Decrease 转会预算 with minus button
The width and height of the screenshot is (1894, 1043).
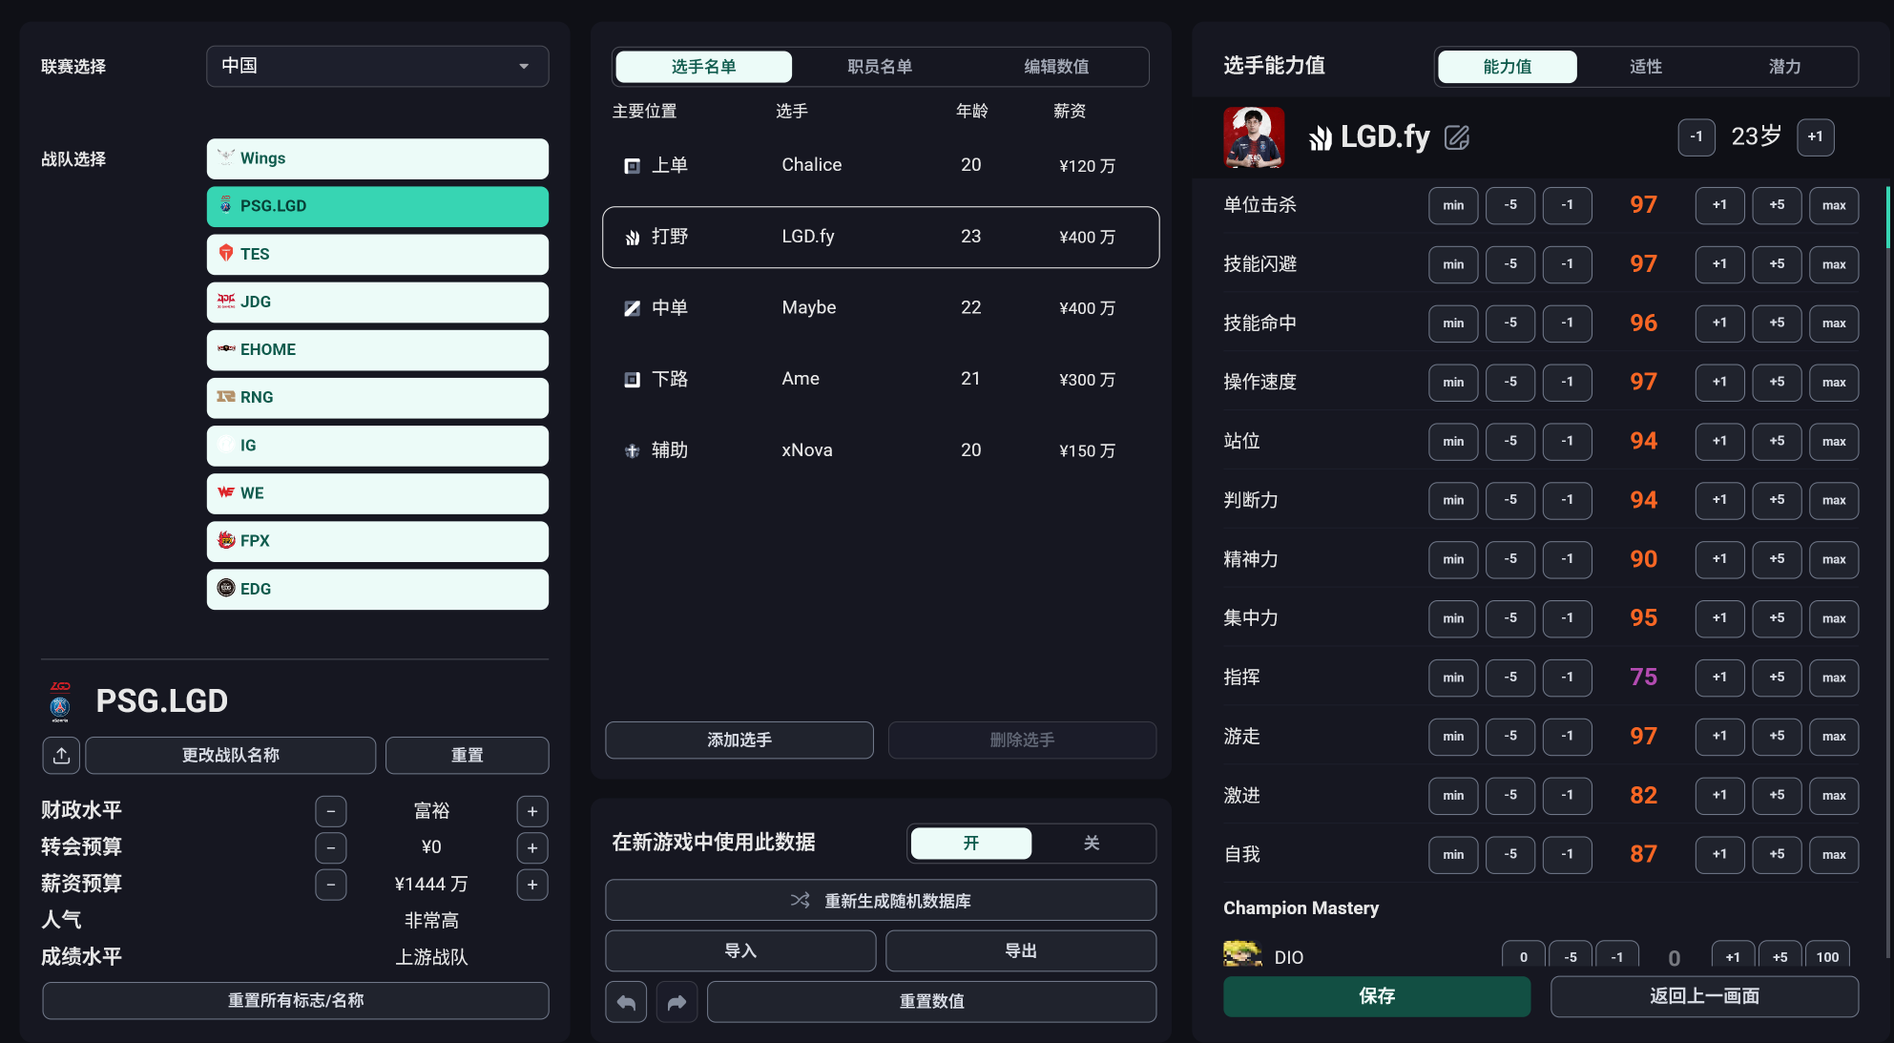(331, 847)
